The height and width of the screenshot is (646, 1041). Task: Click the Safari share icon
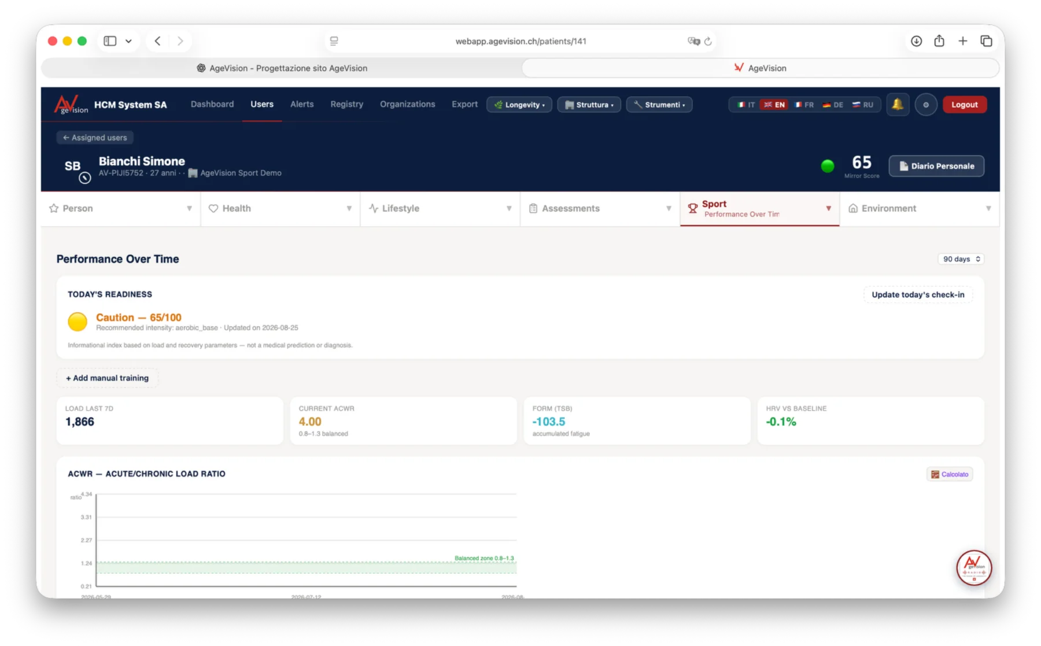pos(939,40)
